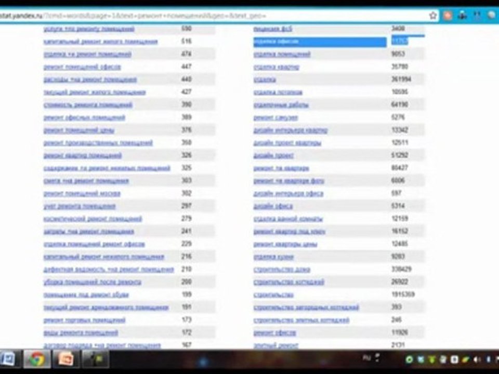
Task: Open 'помещение под ремонт обуви' link with 199
Action: pos(86,295)
